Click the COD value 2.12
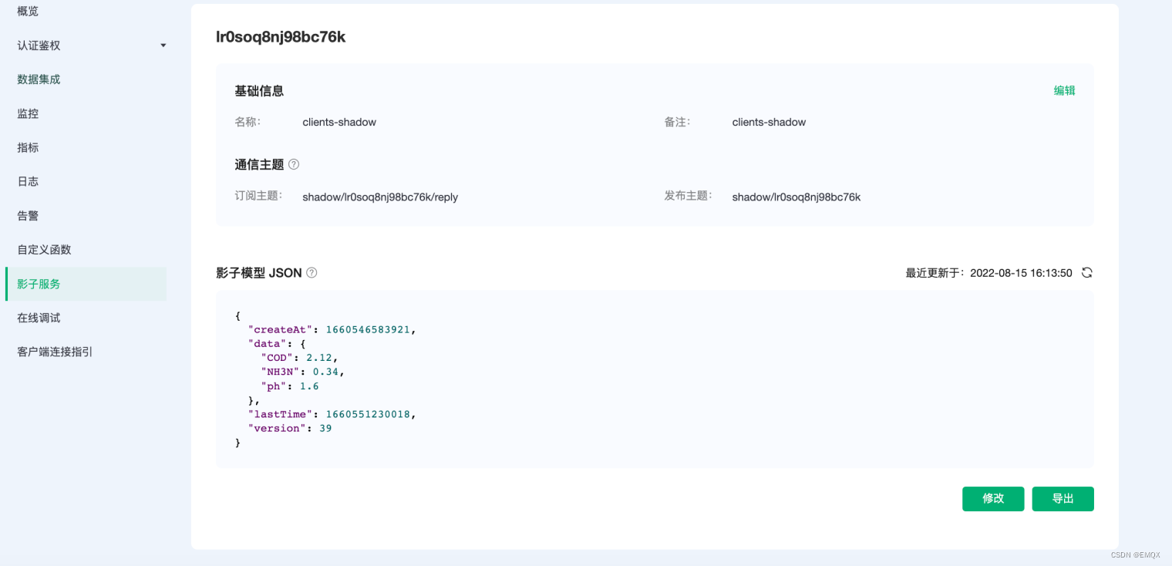Image resolution: width=1172 pixels, height=566 pixels. (x=319, y=358)
